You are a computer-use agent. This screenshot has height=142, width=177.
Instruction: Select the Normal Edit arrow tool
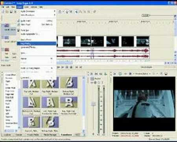[76, 12]
